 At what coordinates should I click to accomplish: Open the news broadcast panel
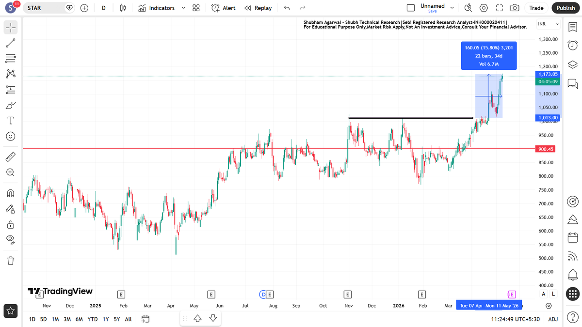click(572, 257)
